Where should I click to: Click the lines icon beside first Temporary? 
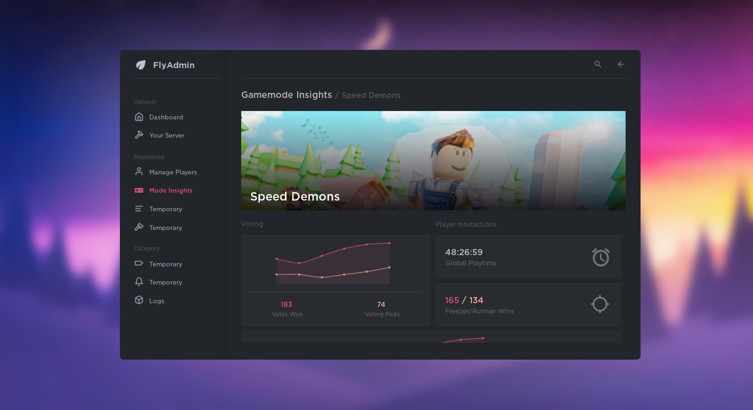pos(139,208)
